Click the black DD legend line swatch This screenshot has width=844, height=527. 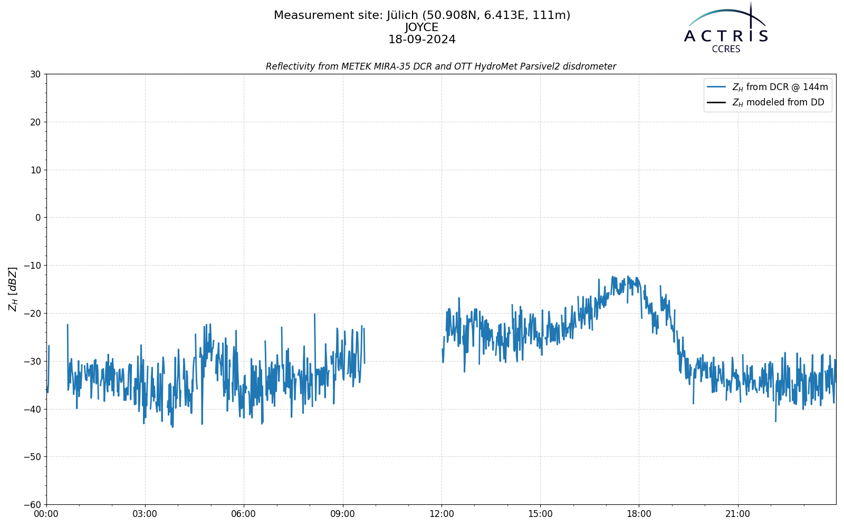point(717,102)
